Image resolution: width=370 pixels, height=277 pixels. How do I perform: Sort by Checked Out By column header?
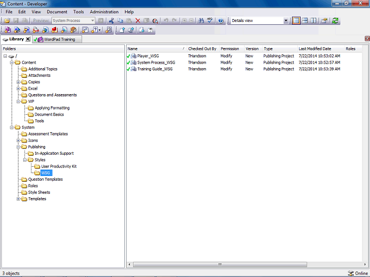tap(203, 48)
